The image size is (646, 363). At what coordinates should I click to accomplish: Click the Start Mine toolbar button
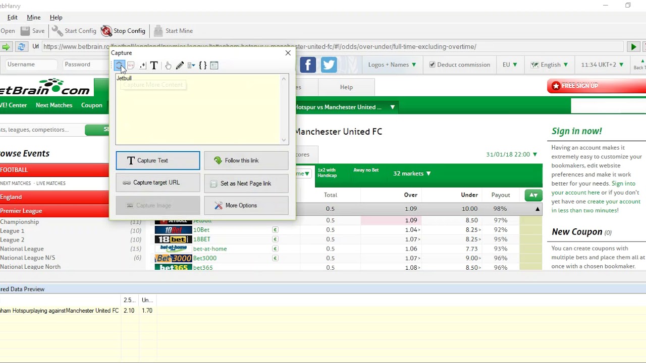point(173,31)
